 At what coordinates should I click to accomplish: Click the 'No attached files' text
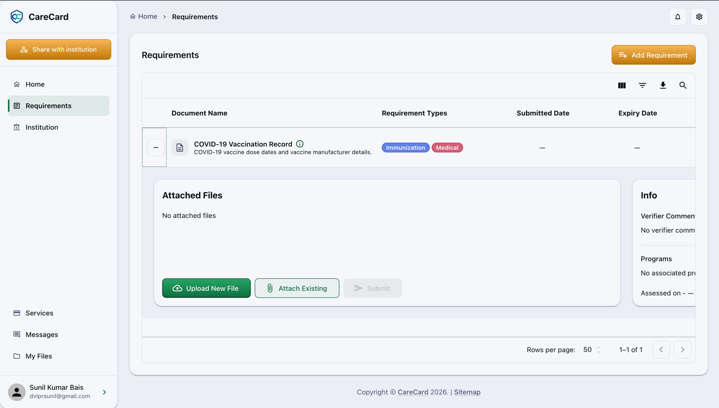(x=189, y=215)
